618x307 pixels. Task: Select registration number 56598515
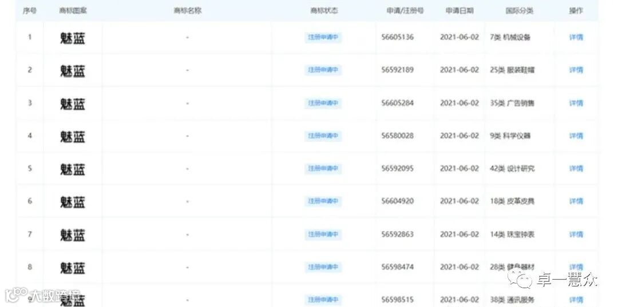(x=398, y=300)
